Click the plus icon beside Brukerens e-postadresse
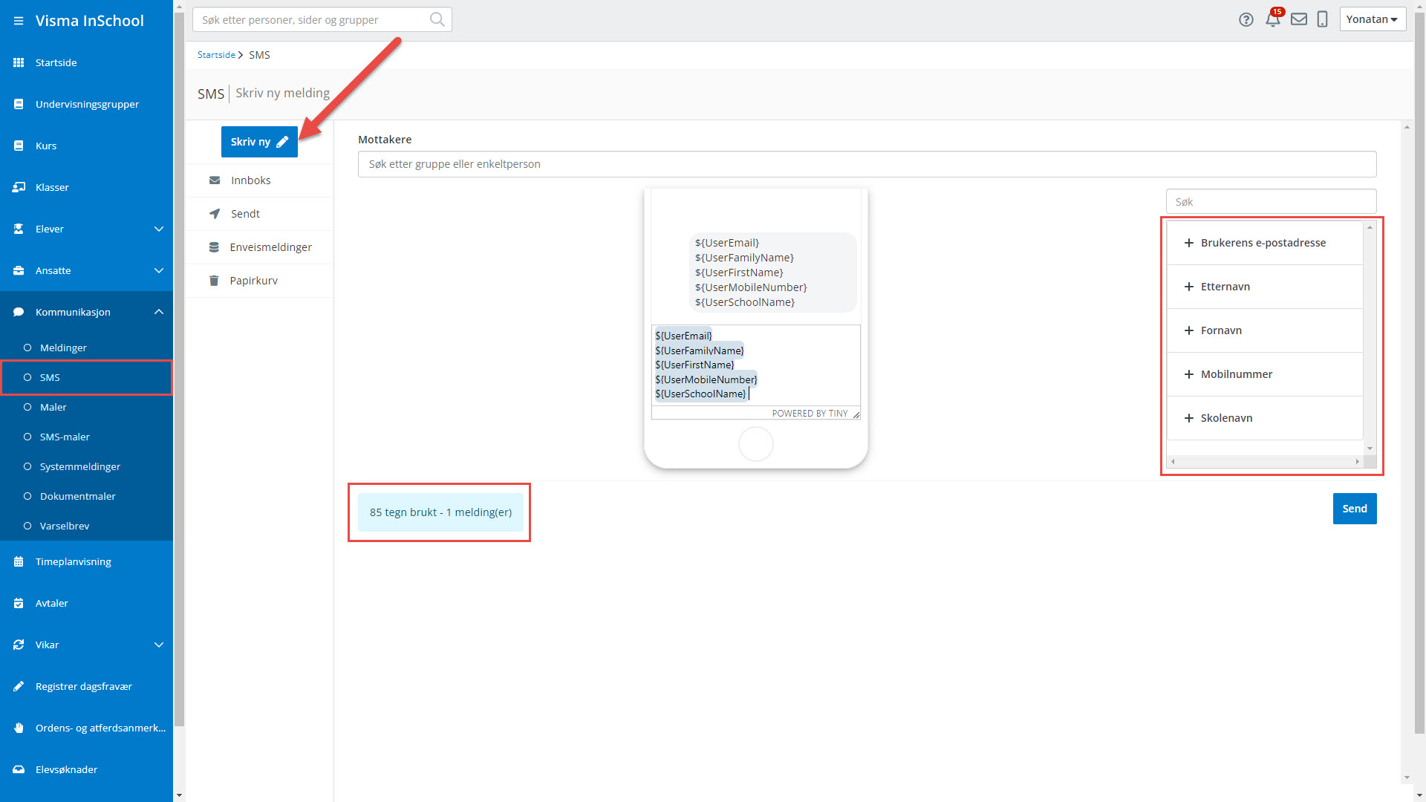The width and height of the screenshot is (1426, 802). (1188, 243)
